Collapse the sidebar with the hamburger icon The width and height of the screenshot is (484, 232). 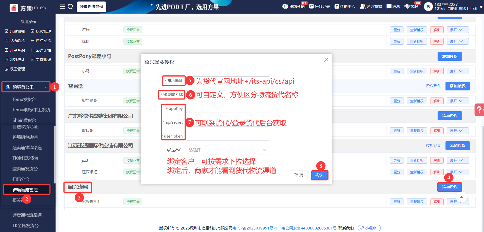point(62,7)
